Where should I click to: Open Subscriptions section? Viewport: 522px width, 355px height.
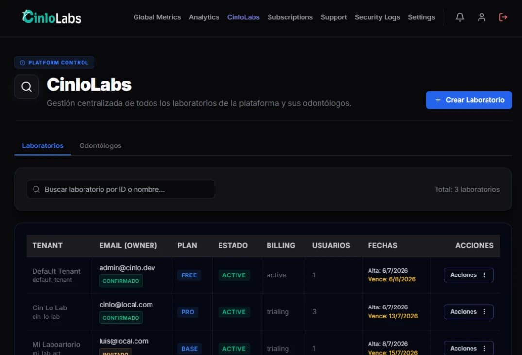point(290,17)
